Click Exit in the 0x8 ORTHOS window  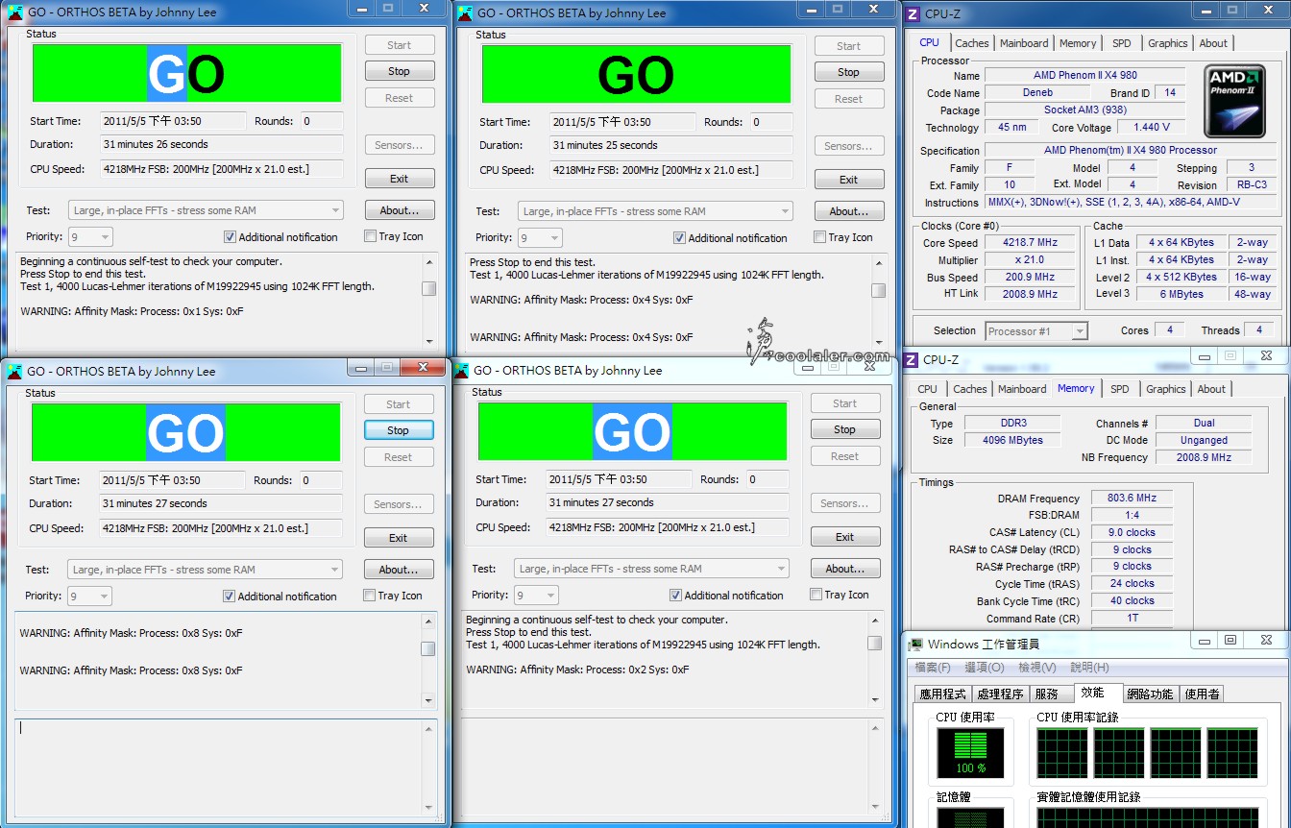click(x=399, y=538)
